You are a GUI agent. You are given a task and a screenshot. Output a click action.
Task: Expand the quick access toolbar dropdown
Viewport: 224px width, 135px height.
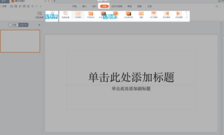(x=41, y=6)
